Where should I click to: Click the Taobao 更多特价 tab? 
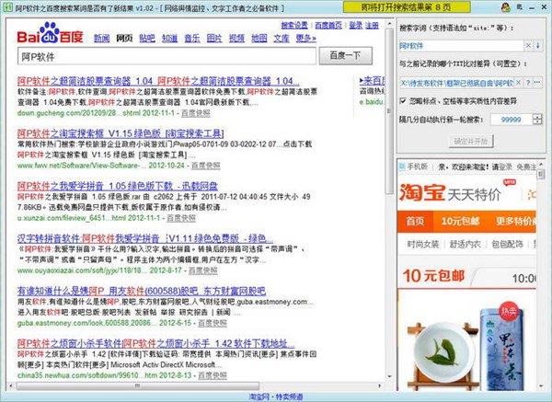click(x=515, y=222)
